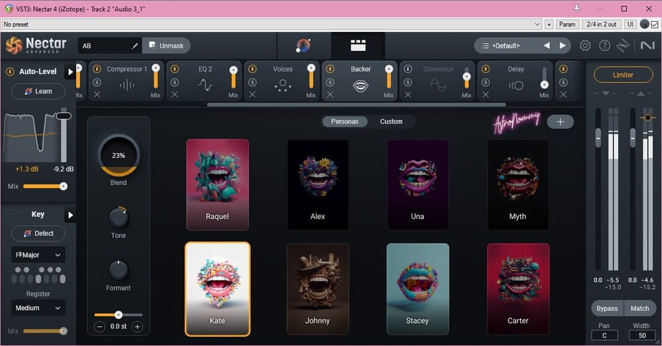Switch to the module chain view icon
The image size is (662, 346).
coord(358,46)
